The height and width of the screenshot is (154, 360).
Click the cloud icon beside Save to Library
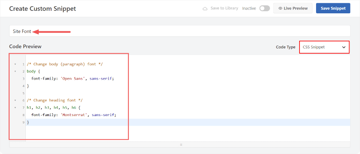[x=205, y=8]
